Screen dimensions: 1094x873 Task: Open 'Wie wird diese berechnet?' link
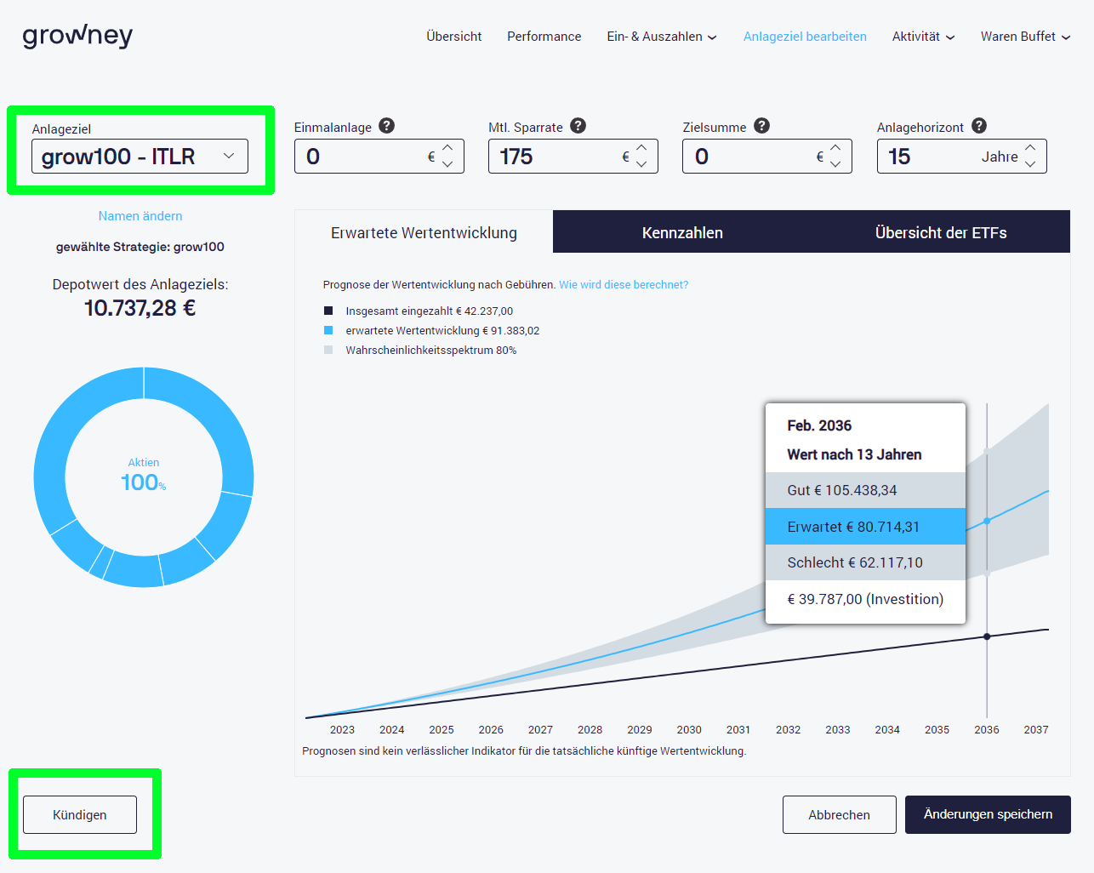click(624, 285)
